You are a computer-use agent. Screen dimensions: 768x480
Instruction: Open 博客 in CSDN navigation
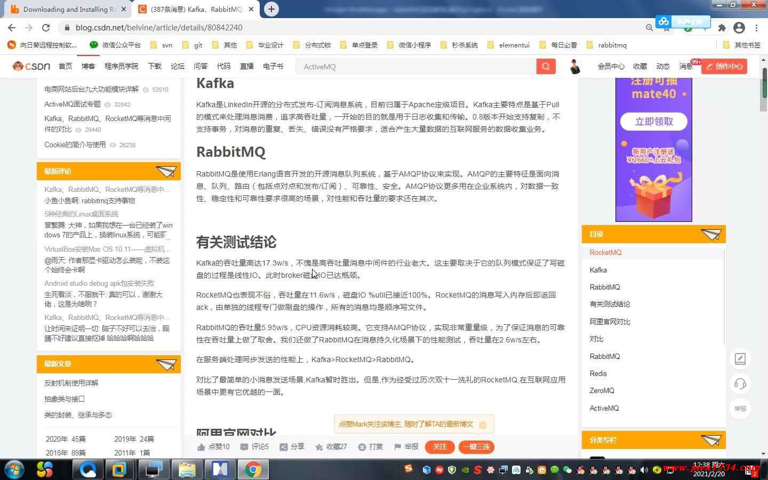click(x=88, y=66)
